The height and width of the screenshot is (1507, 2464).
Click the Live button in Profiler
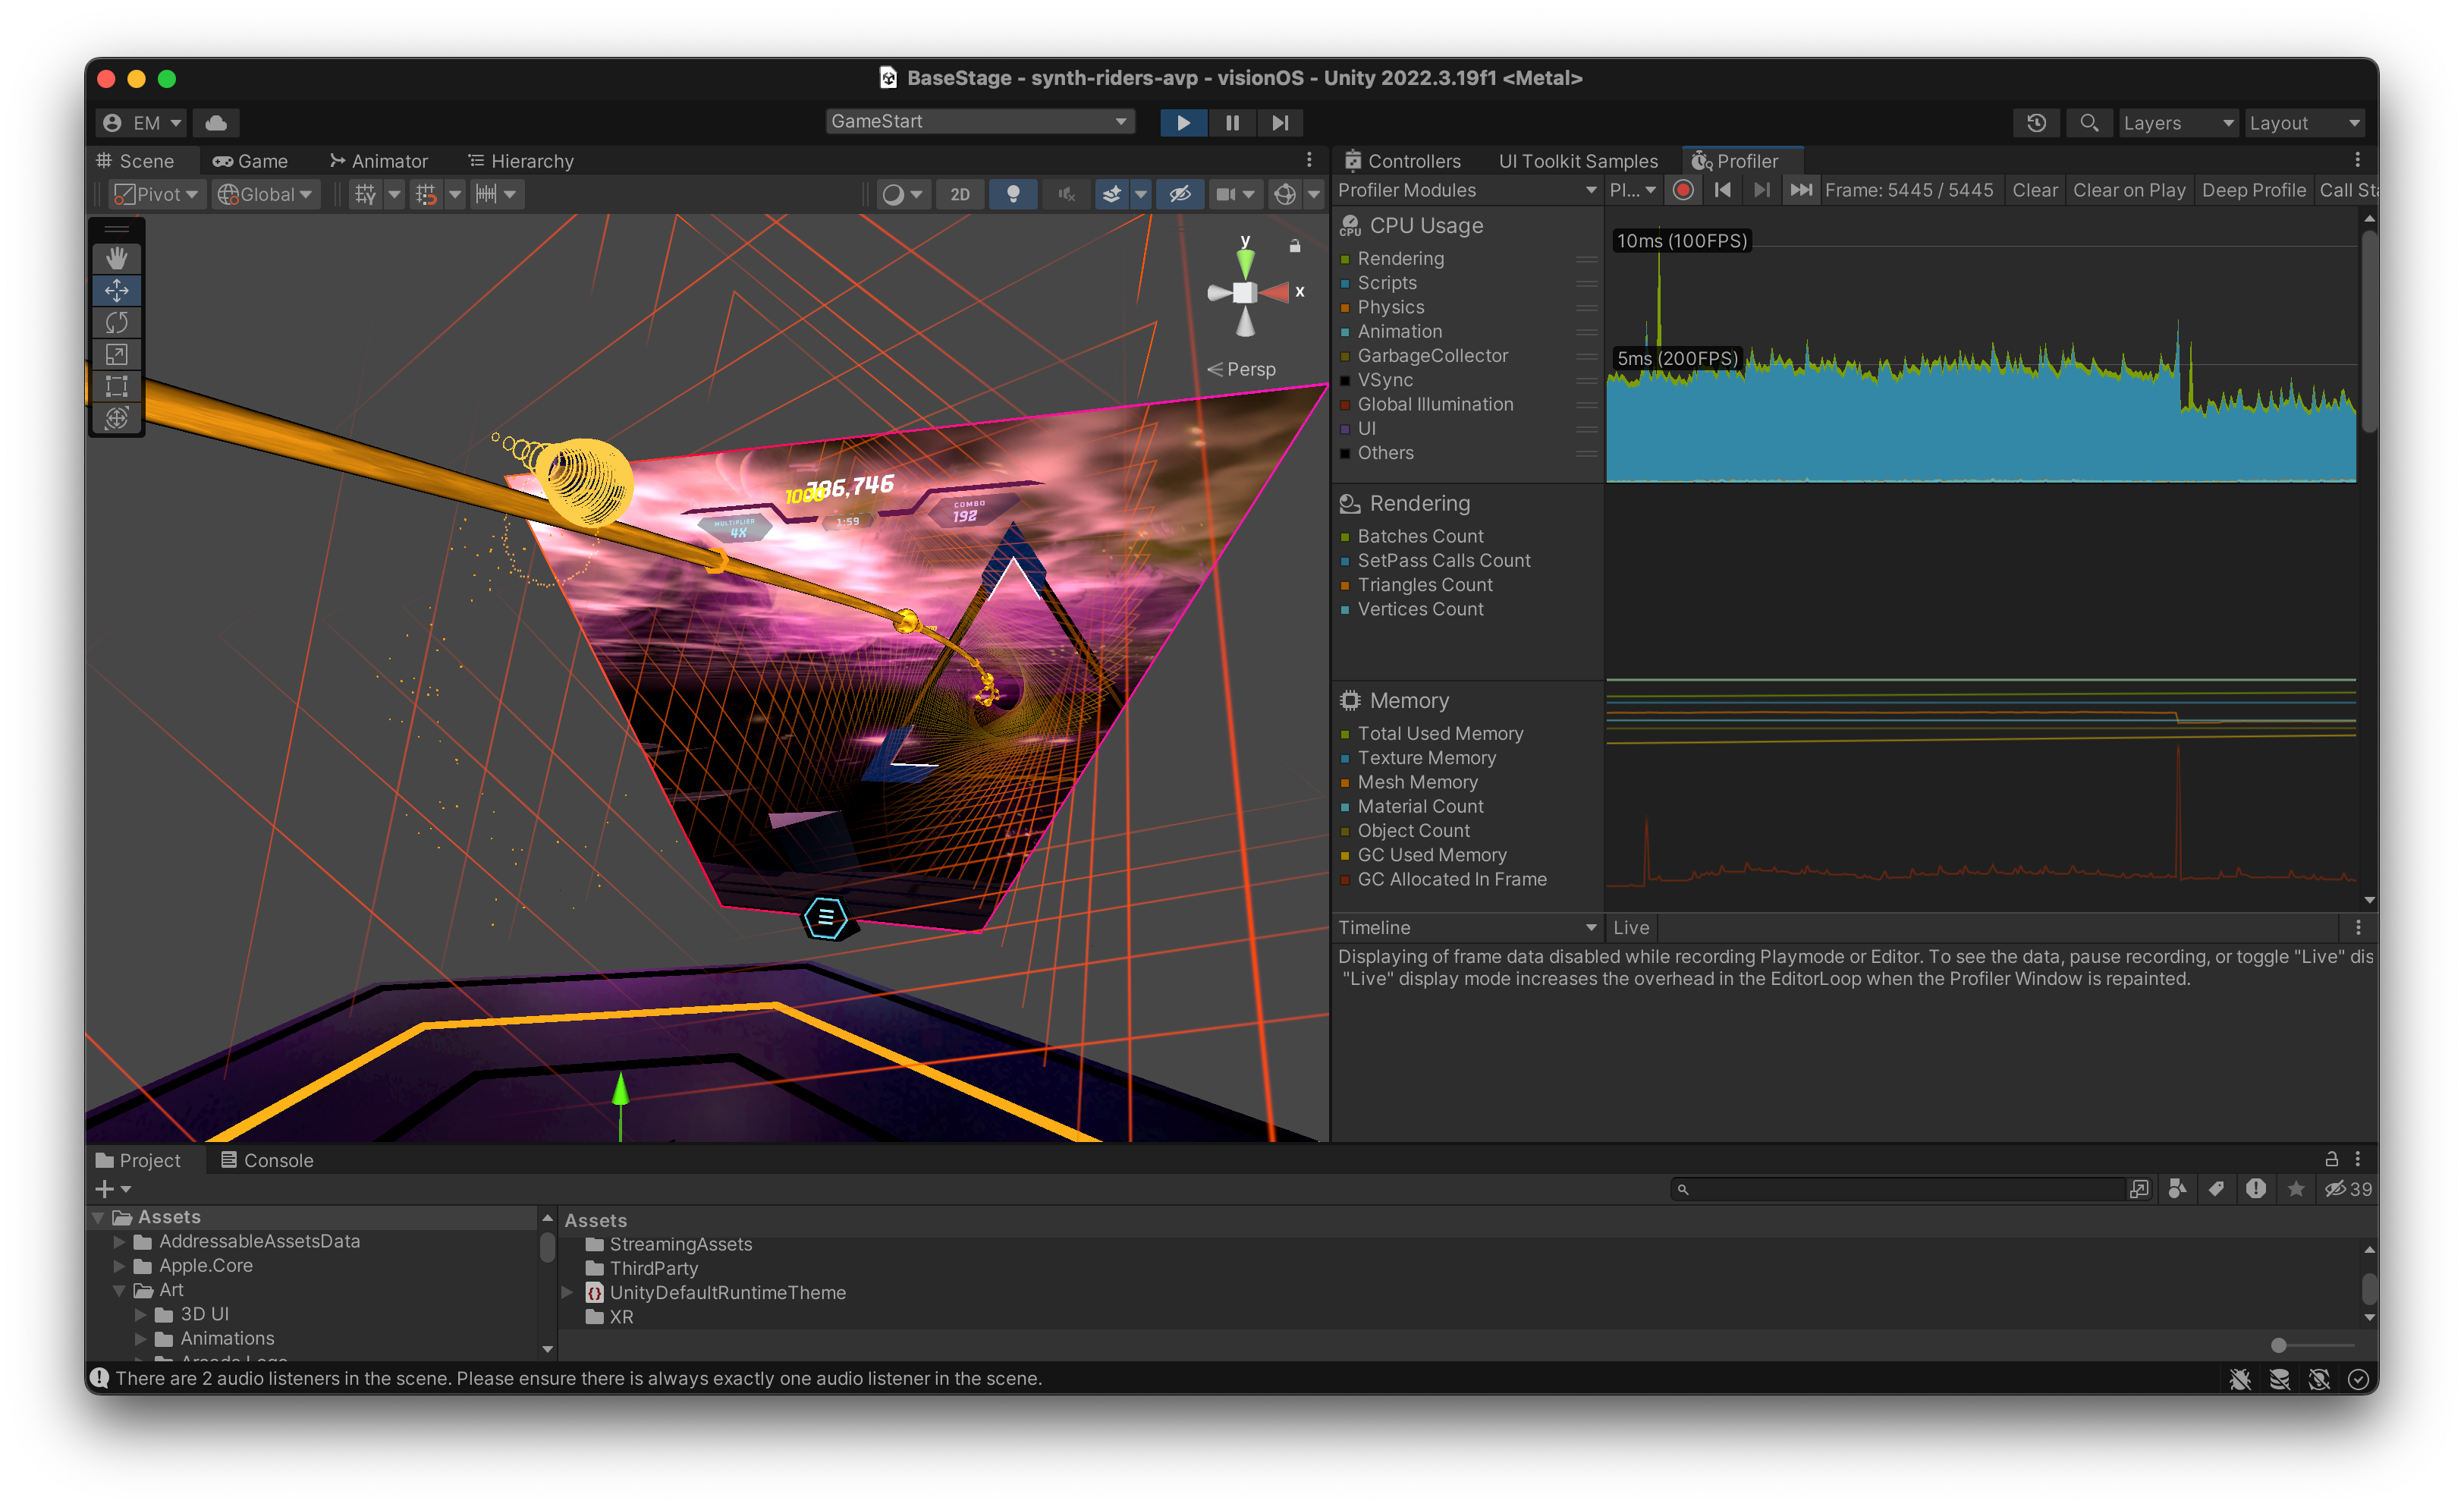click(x=1631, y=927)
